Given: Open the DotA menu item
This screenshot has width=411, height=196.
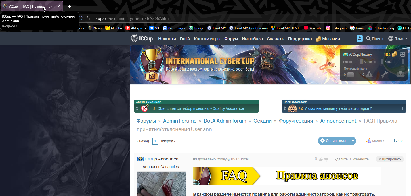Looking at the screenshot, I should 185,39.
